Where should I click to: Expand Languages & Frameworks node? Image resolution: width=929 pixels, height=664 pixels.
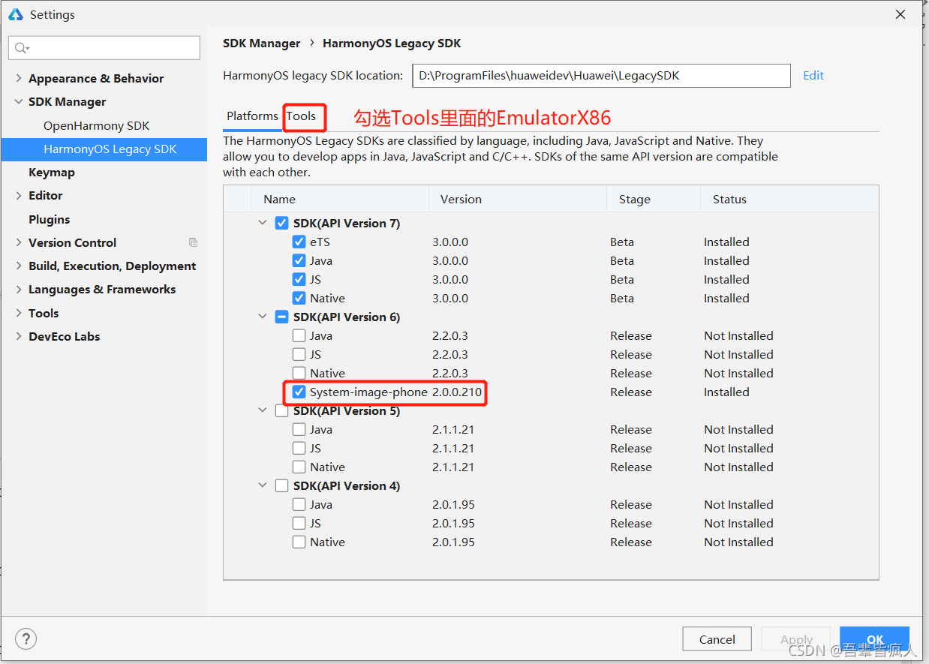click(x=19, y=289)
